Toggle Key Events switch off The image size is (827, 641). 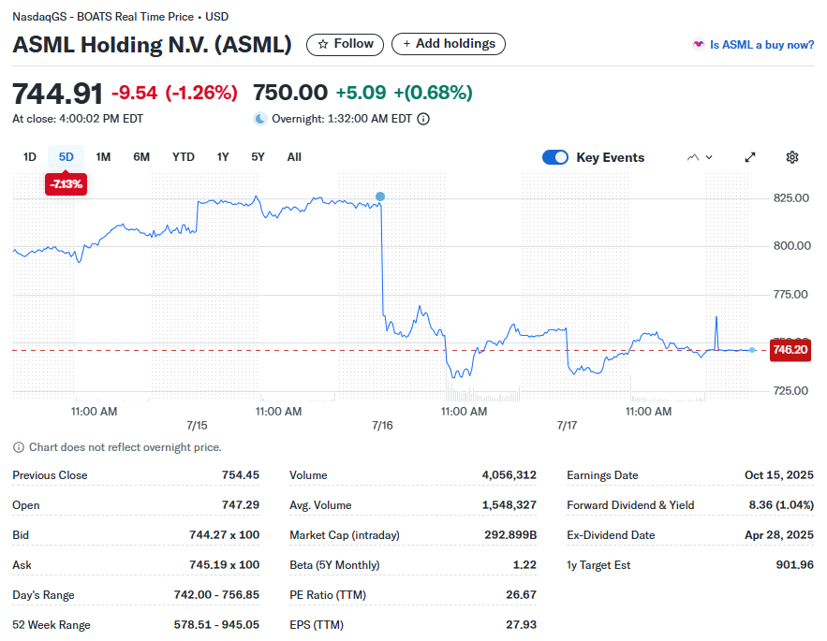coord(554,157)
